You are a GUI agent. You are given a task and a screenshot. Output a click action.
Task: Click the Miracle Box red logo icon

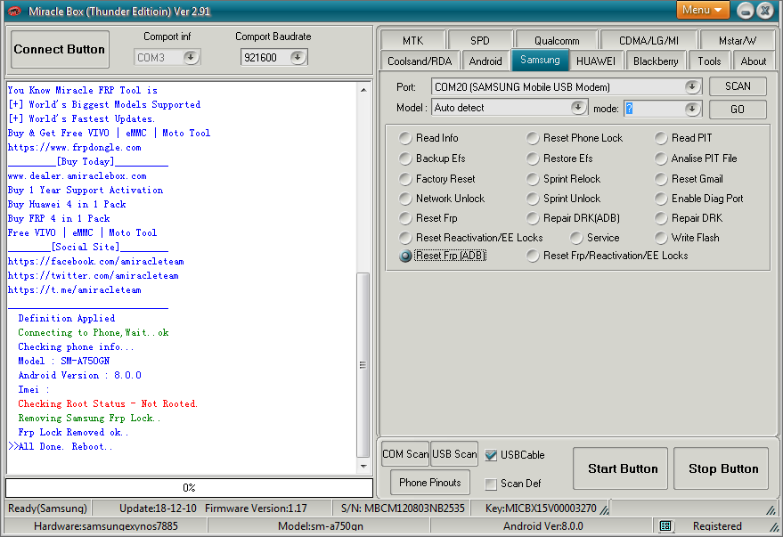[x=14, y=12]
